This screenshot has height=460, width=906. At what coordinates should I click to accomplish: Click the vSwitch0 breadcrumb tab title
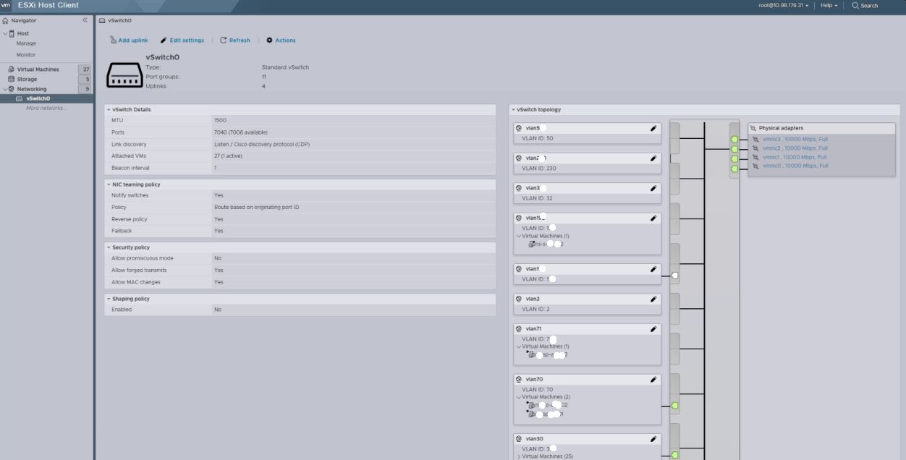tap(119, 20)
